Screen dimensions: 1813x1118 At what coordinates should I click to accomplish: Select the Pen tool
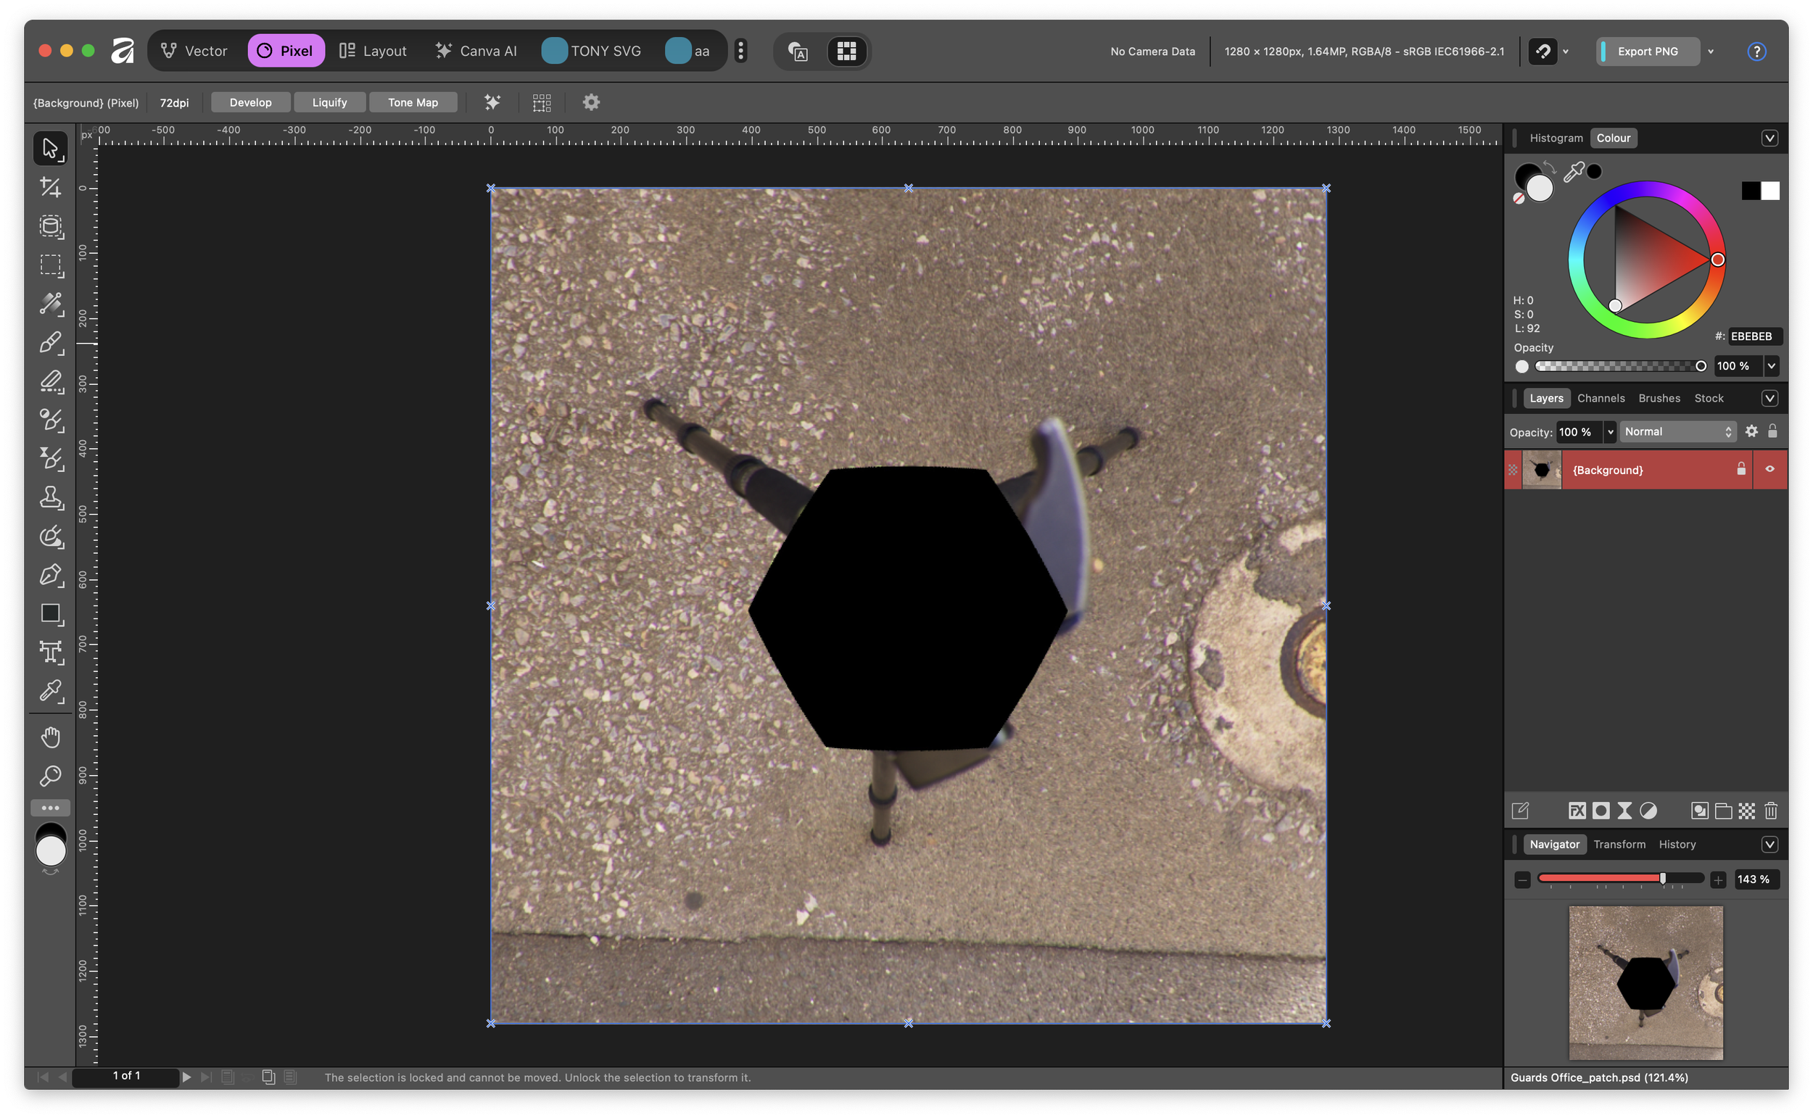coord(50,575)
